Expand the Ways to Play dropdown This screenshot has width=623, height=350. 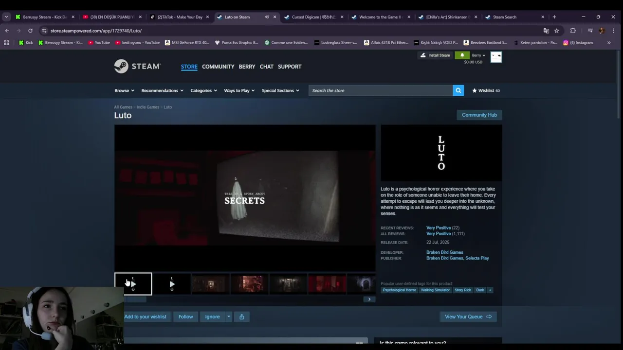tap(239, 90)
